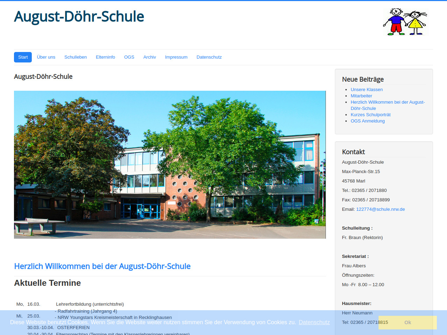Click the school building photo
Screen dimensions: 447x335
tap(170, 165)
